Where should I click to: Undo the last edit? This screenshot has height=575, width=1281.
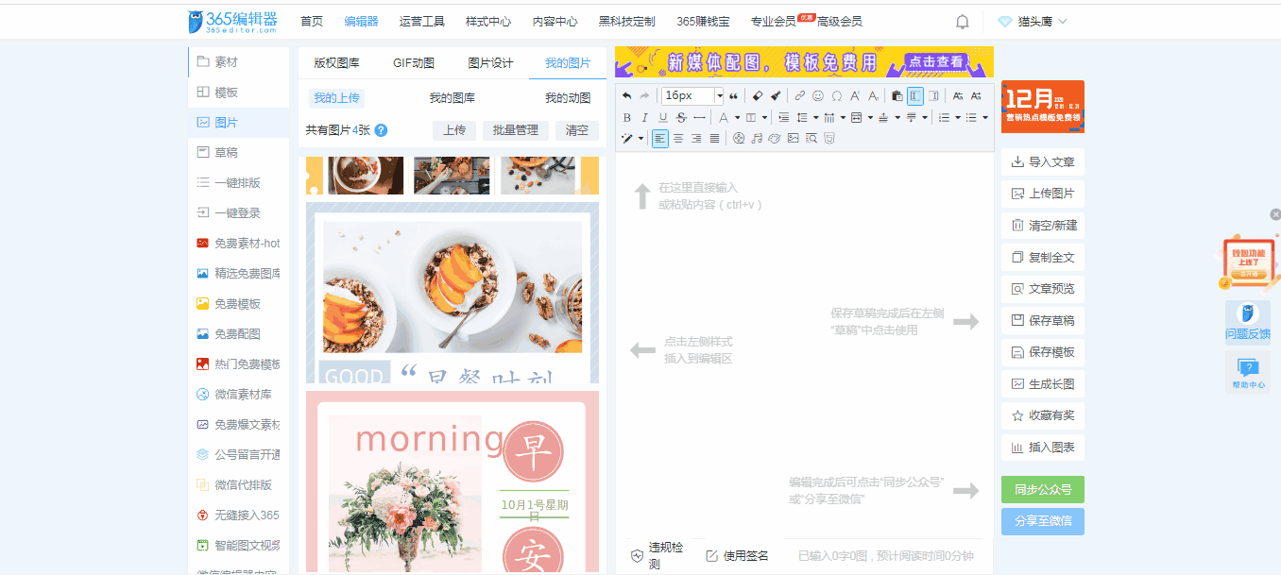pos(626,96)
